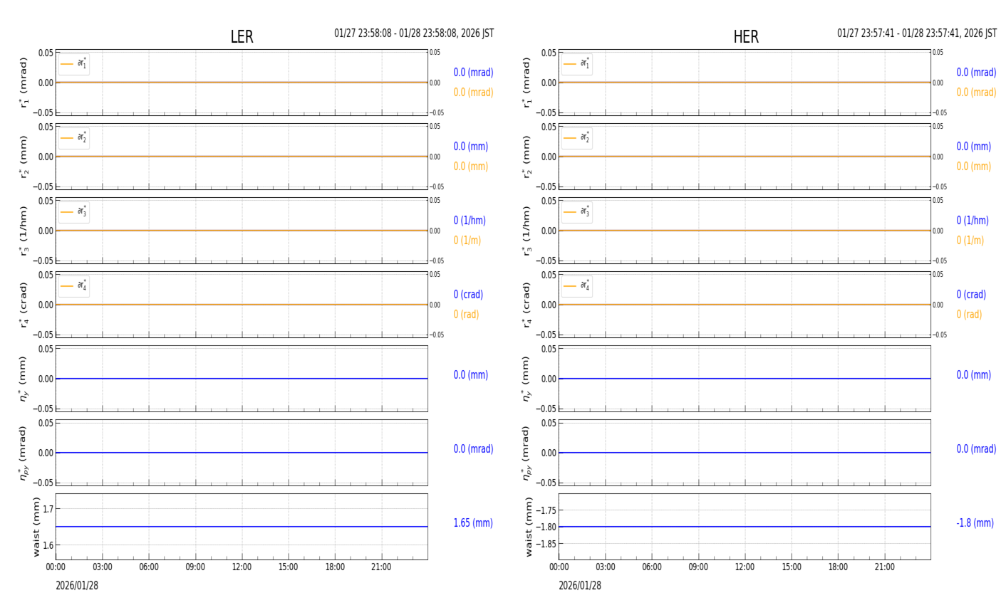Click blue '0.0 (mrad)' beside LER r1* plot
Image resolution: width=1006 pixels, height=615 pixels.
473,73
